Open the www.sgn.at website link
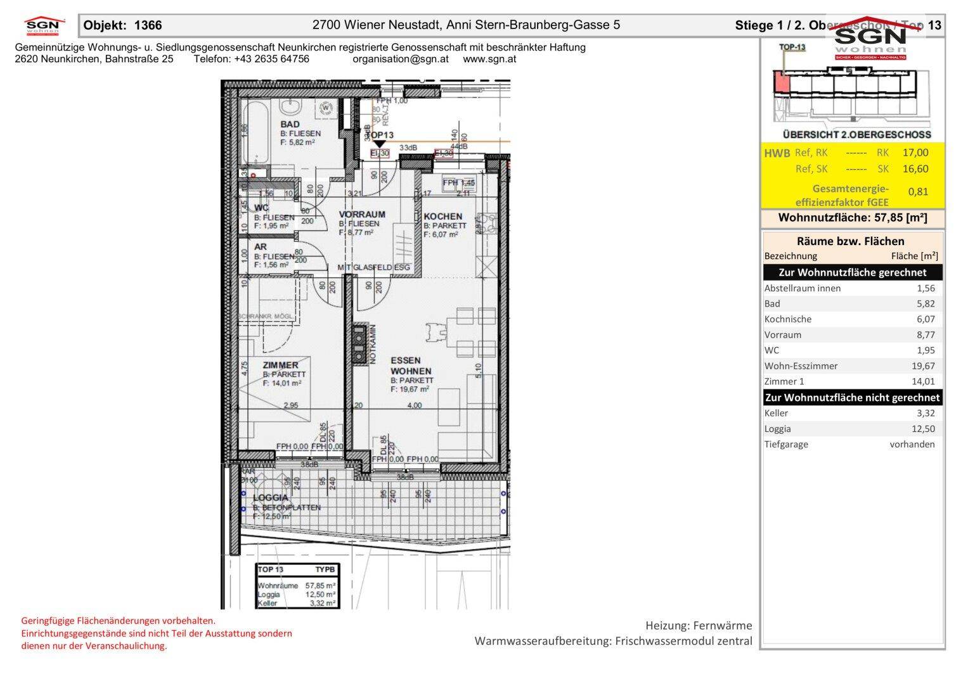This screenshot has height=684, width=968. click(489, 59)
